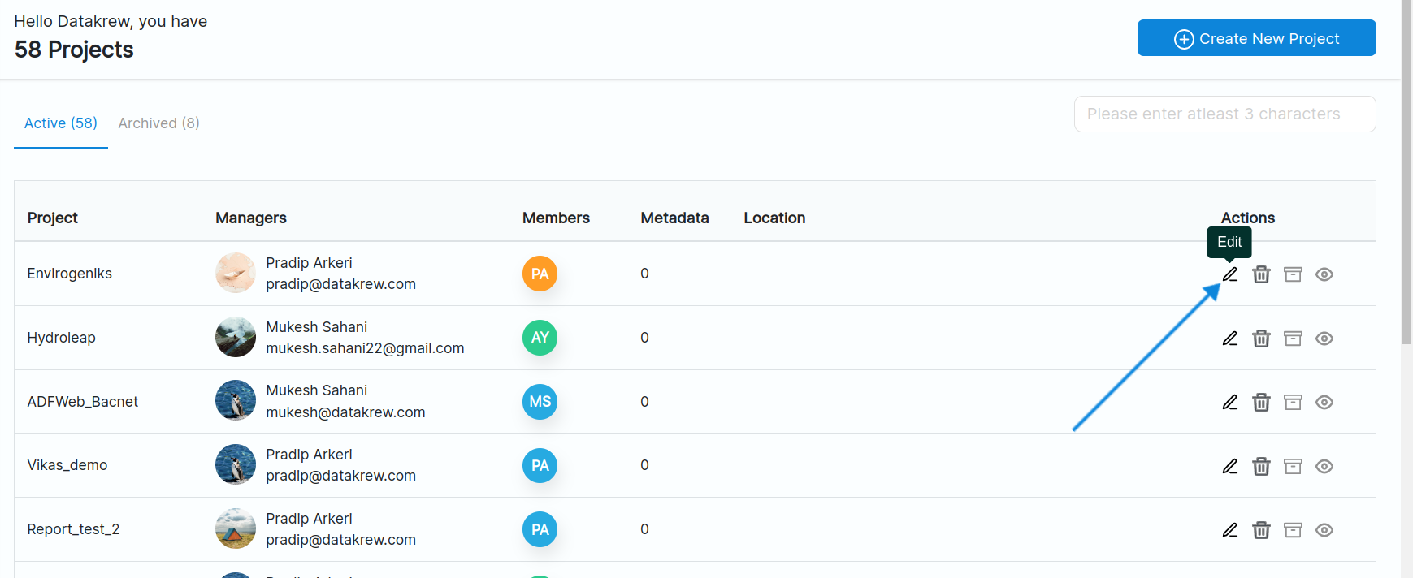
Task: Click the mukesh.sahani22@gmail.com email
Action: 365,348
